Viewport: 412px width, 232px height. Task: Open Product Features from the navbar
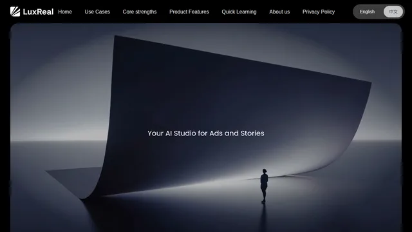click(189, 12)
